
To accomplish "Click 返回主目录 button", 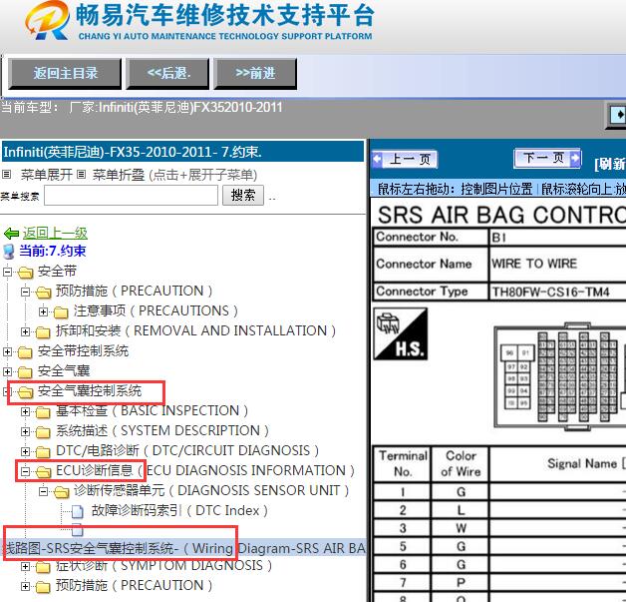I will point(65,73).
